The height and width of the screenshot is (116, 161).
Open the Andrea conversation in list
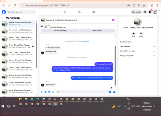(18, 23)
